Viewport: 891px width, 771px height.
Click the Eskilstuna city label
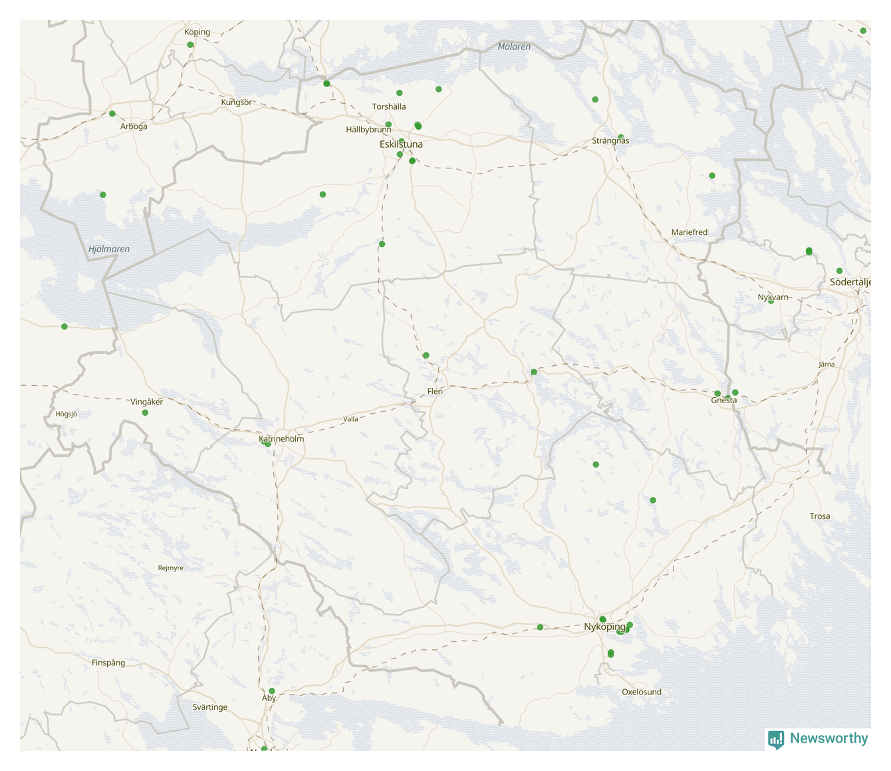tap(401, 144)
